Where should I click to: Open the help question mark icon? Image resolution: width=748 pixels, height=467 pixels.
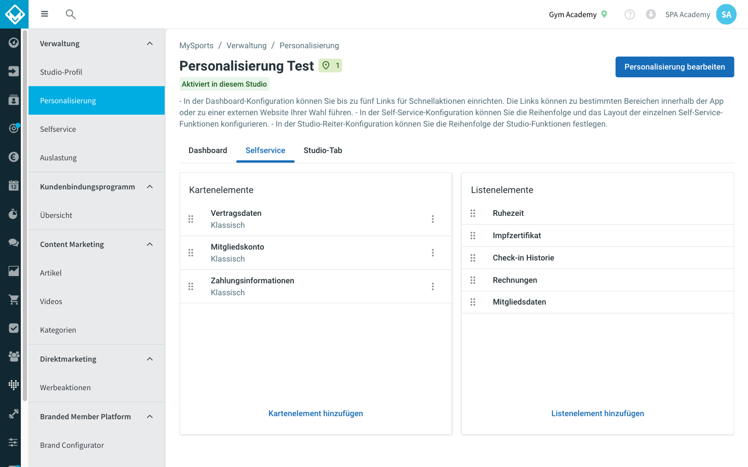[x=630, y=15]
